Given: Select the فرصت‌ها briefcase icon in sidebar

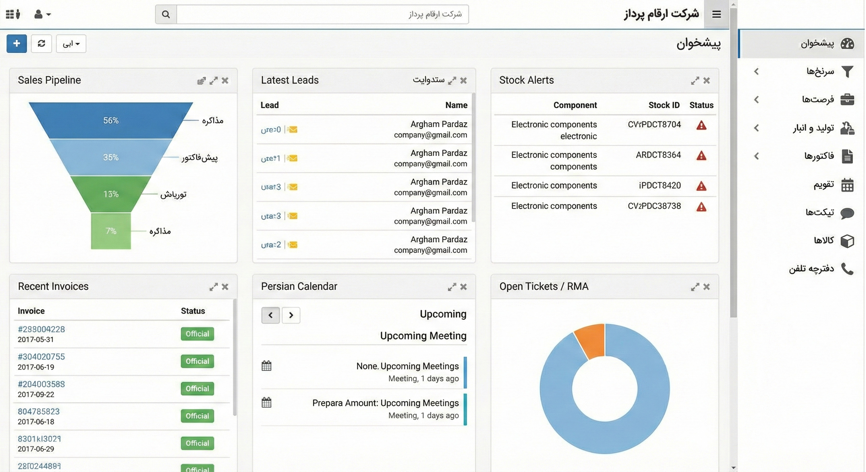Looking at the screenshot, I should pos(848,100).
